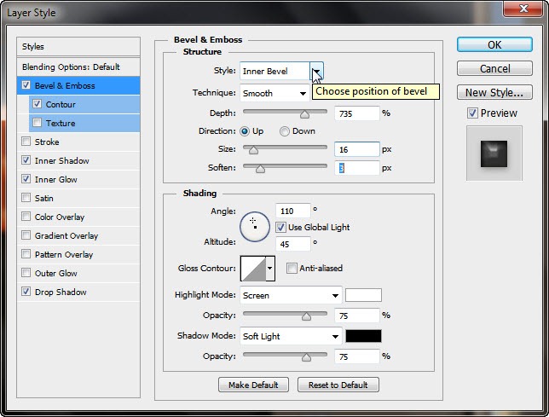
Task: Open Highlight Mode dropdown showing Screen
Action: pyautogui.click(x=290, y=296)
